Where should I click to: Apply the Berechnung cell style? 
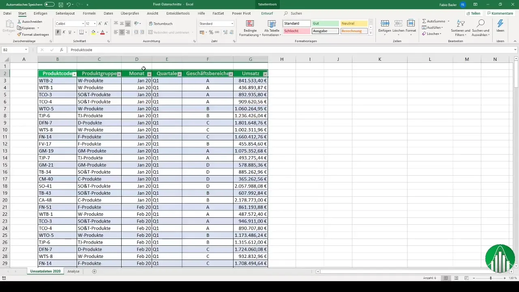tap(354, 31)
